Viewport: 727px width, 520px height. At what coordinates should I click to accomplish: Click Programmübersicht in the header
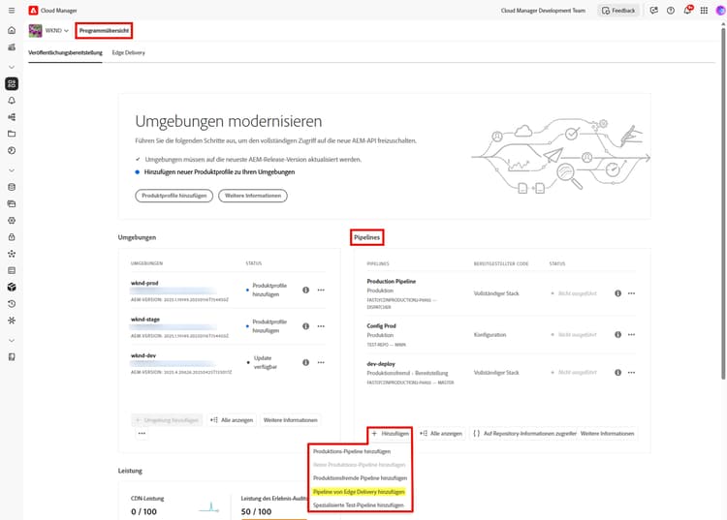104,31
